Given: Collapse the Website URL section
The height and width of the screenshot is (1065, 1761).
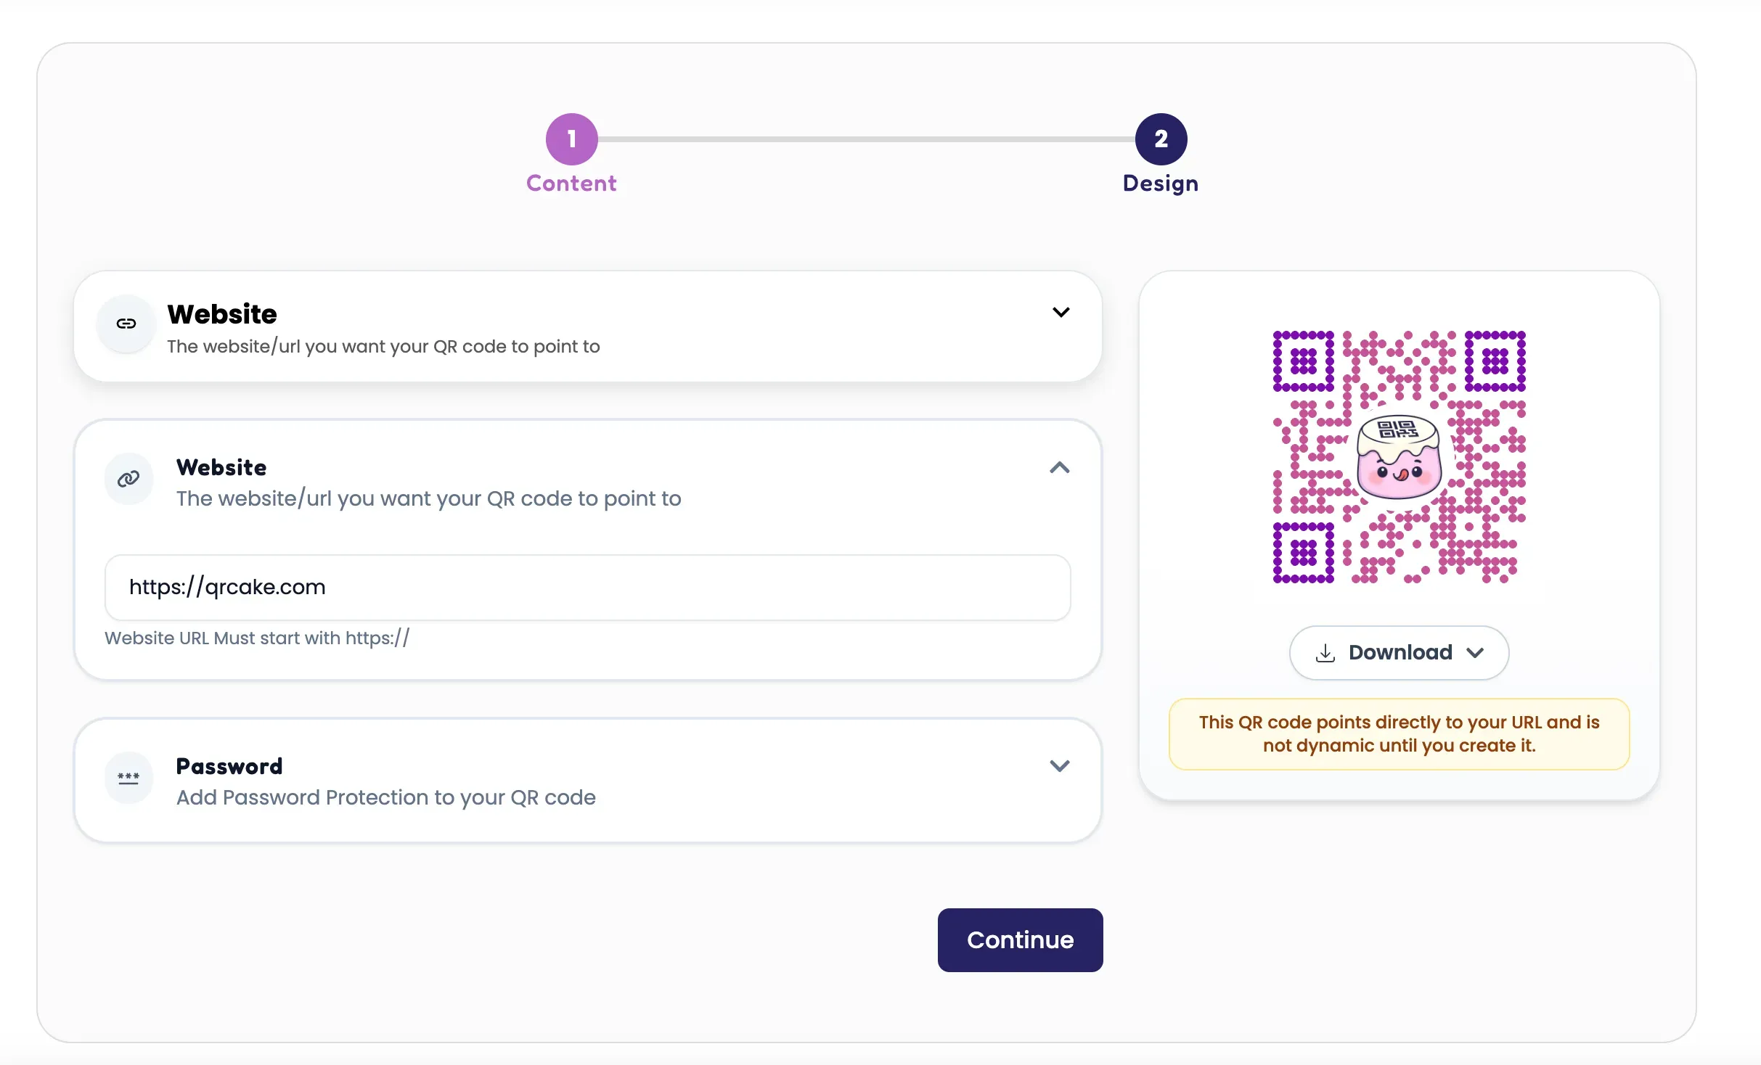Looking at the screenshot, I should tap(1060, 468).
